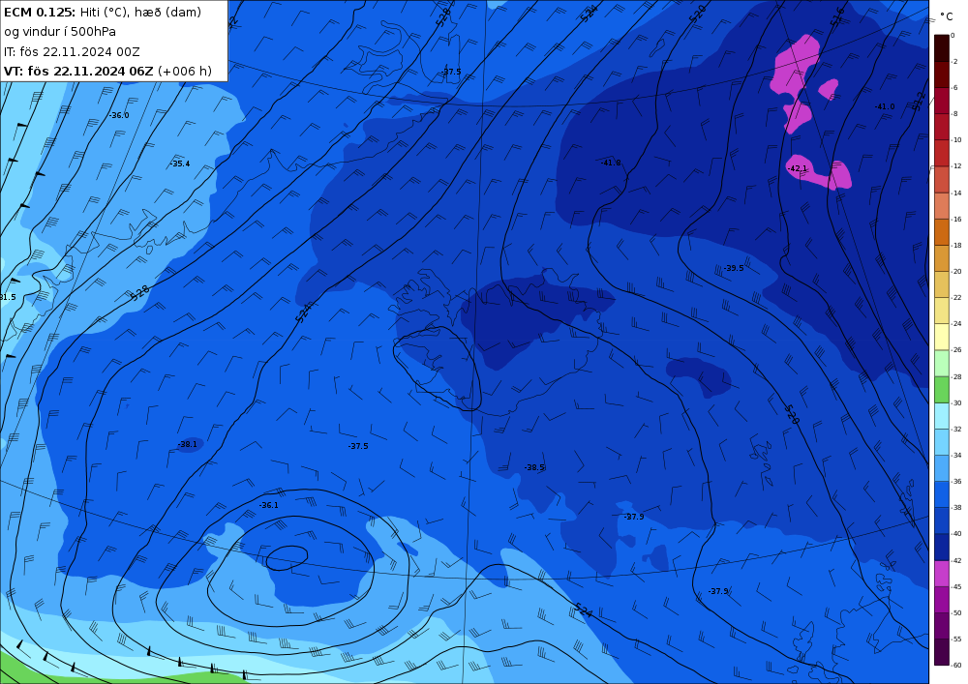Click the -60 tick label on colorbar
Image resolution: width=968 pixels, height=684 pixels.
click(x=956, y=665)
